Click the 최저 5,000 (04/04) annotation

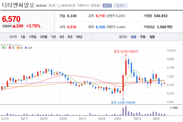123,103
